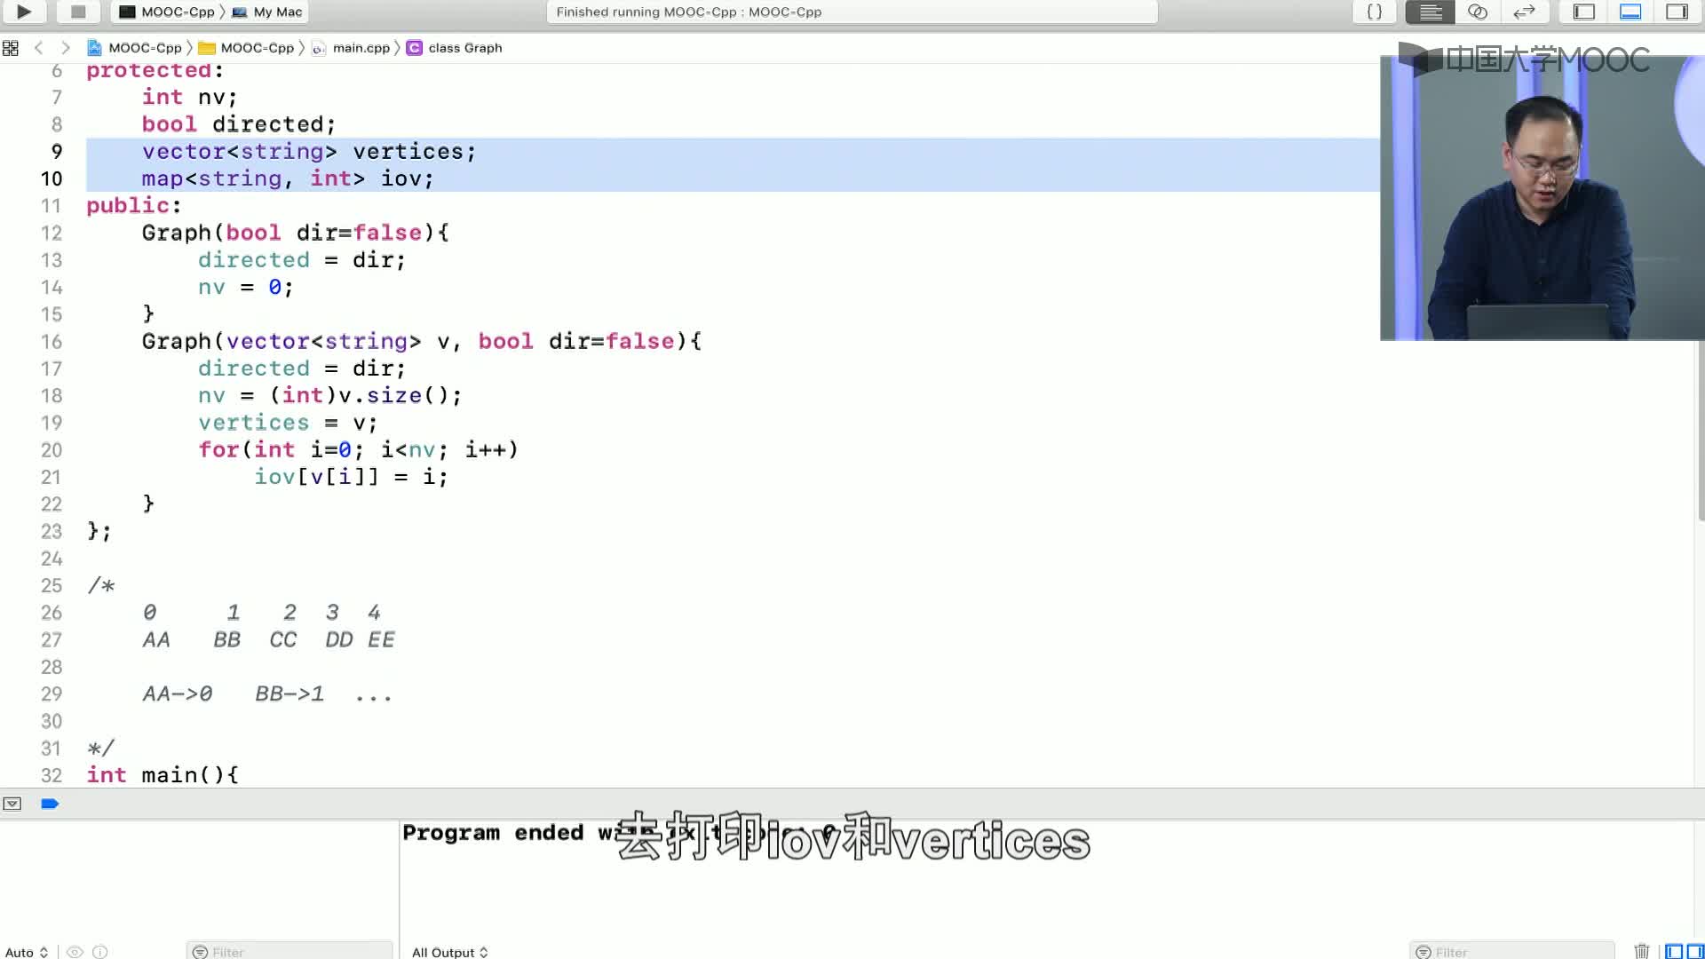1705x959 pixels.
Task: Open the related items grid menu
Action: pyautogui.click(x=11, y=48)
